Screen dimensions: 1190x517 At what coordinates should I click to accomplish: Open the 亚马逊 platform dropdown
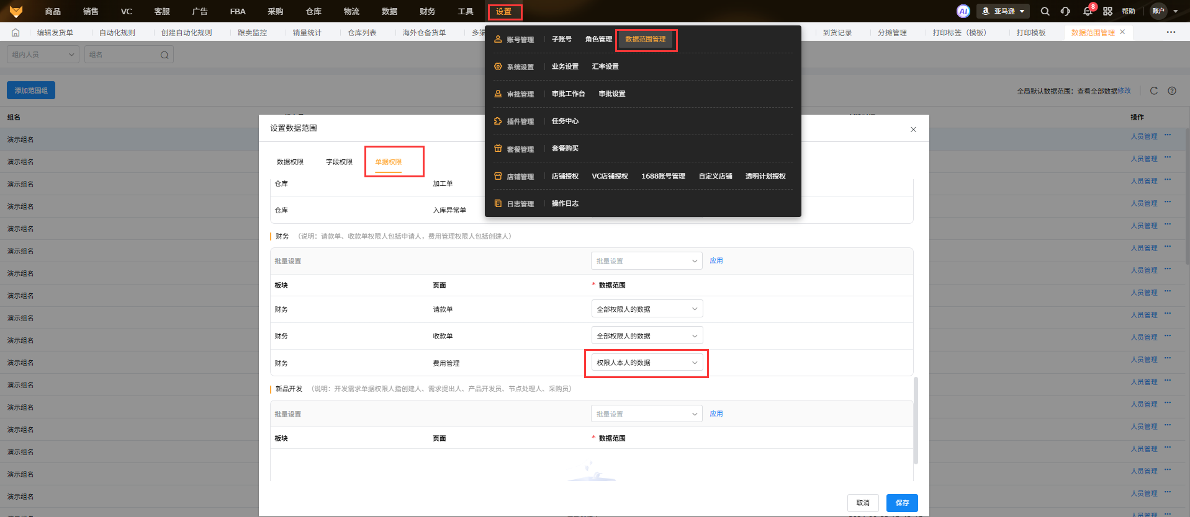click(x=1003, y=11)
